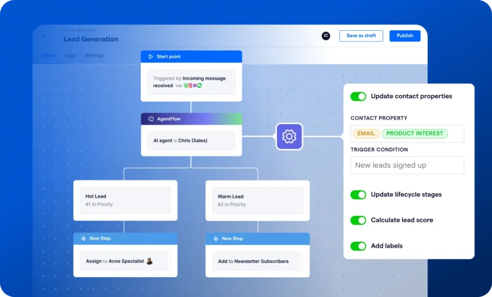Click the Trigger Condition input field
This screenshot has width=492, height=297.
click(407, 165)
